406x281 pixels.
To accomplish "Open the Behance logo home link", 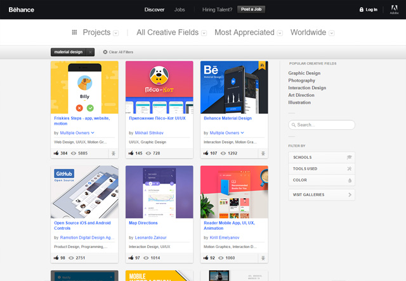I will pyautogui.click(x=21, y=10).
